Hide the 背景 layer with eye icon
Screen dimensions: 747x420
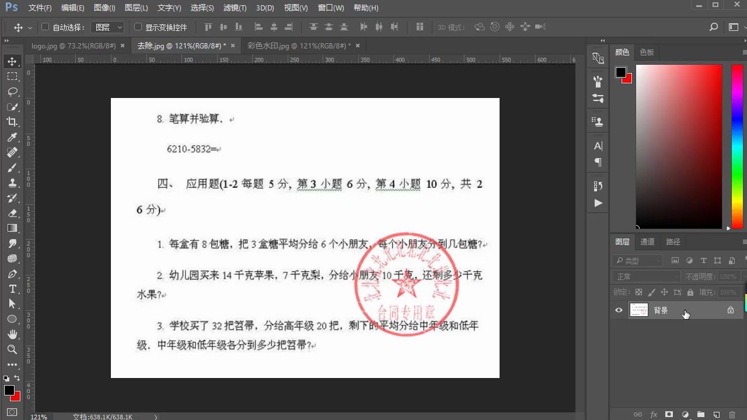[619, 310]
